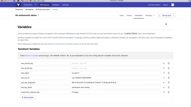Edit the aws_secret_key variable

click(164, 68)
